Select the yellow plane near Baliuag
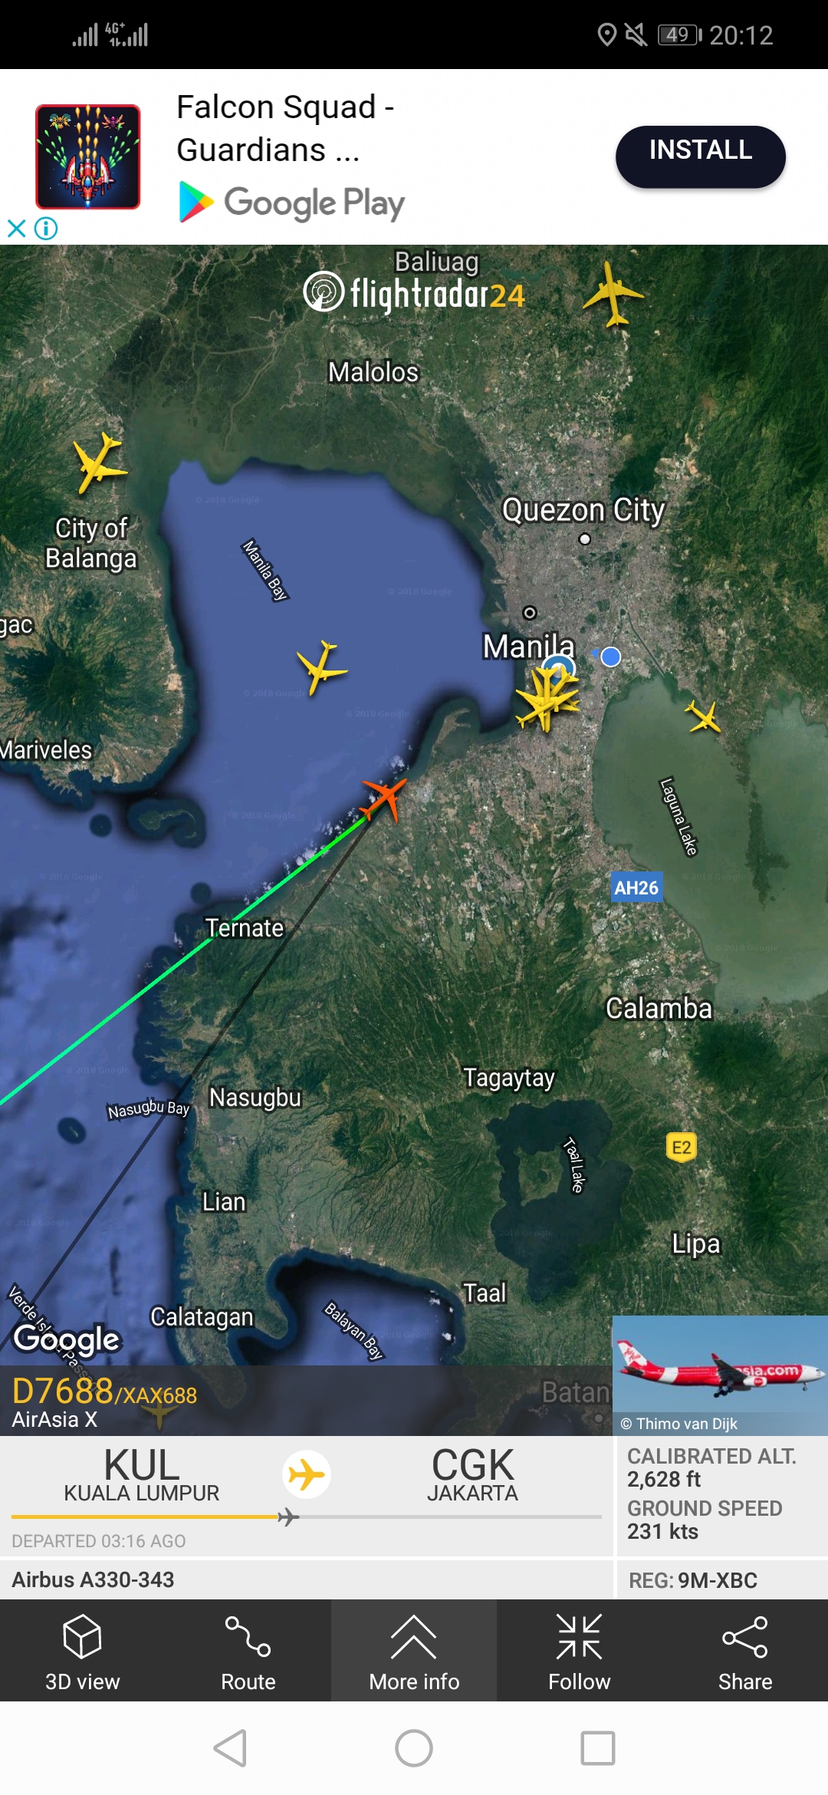Screen dimensions: 828x1795 coord(613,294)
